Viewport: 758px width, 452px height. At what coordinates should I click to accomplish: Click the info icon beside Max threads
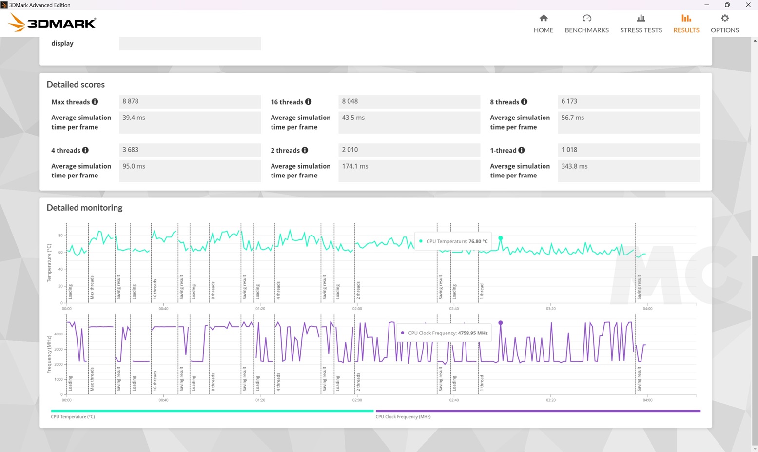coord(95,102)
